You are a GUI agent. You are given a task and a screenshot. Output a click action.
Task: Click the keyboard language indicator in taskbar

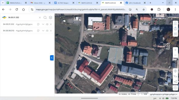(x=155, y=98)
